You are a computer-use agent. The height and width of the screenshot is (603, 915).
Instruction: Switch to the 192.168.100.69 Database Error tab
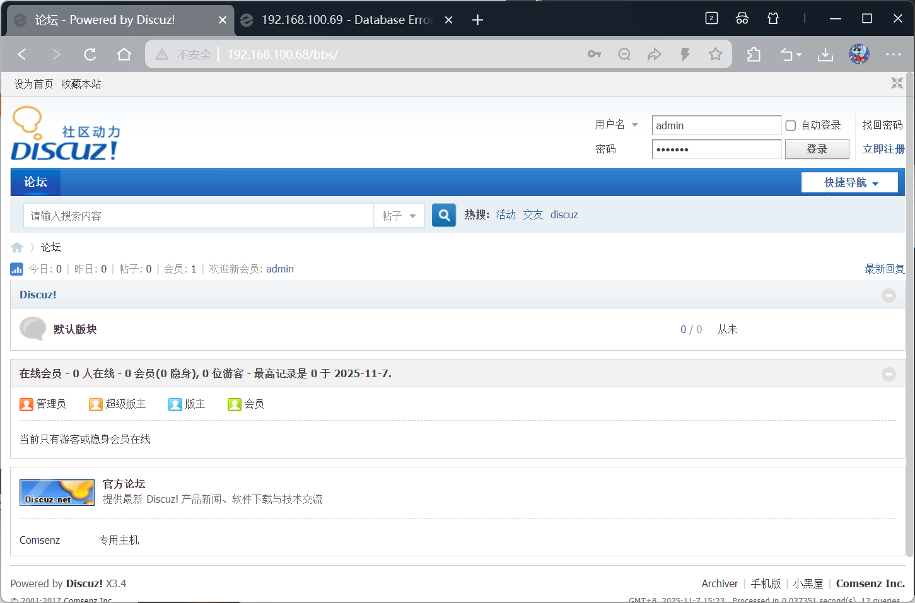click(x=347, y=20)
